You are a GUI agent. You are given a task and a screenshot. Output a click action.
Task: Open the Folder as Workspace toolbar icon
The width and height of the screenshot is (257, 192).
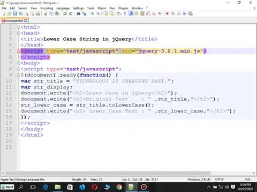[x=154, y=14]
